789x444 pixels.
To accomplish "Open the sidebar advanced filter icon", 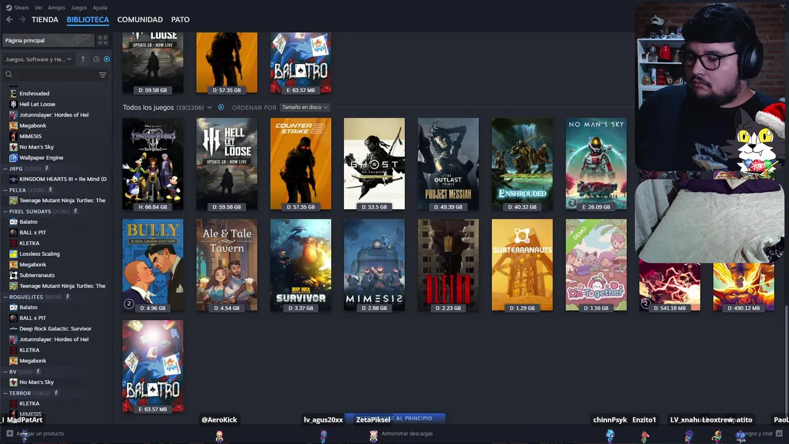I will (102, 75).
